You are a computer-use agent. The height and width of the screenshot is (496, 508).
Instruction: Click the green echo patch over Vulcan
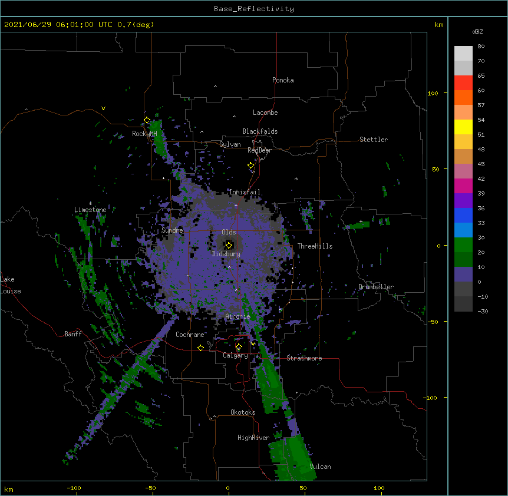pos(293,459)
